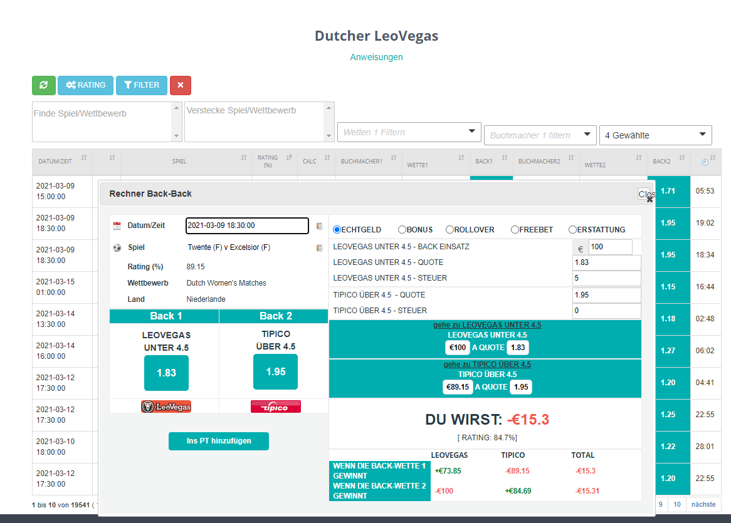Click the sort arrows of the CALC column
This screenshot has height=523, width=731.
327,158
